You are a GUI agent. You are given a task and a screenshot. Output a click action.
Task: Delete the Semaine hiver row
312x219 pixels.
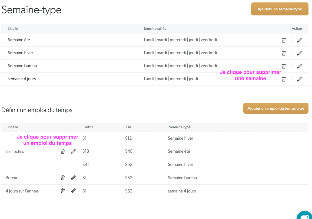tap(284, 53)
